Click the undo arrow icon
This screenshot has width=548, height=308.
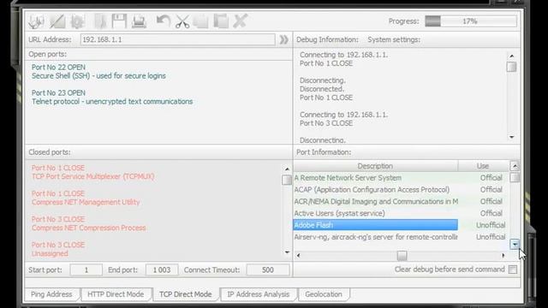pos(163,21)
